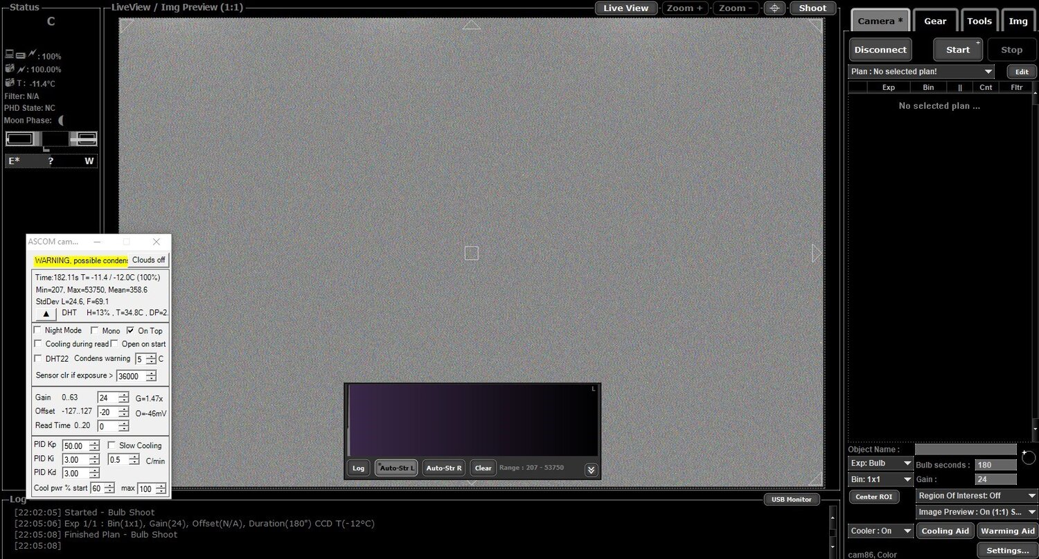The height and width of the screenshot is (559, 1039).
Task: Click the Condens warning spinner arrows
Action: (x=151, y=359)
